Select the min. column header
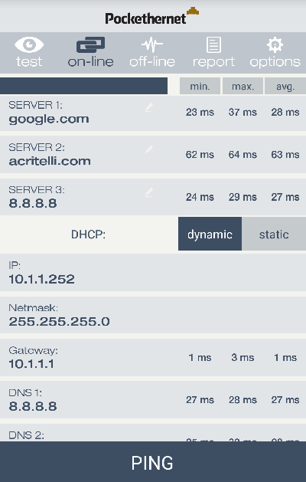The image size is (306, 482). (x=200, y=86)
